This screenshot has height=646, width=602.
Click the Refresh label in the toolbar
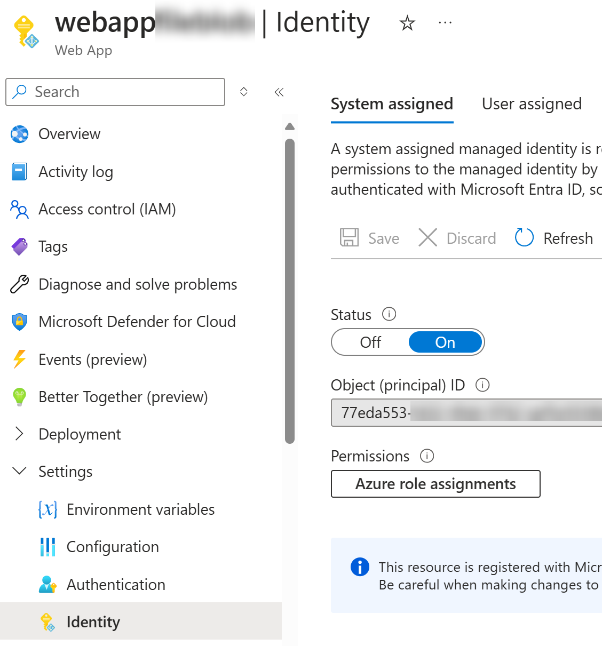(568, 238)
